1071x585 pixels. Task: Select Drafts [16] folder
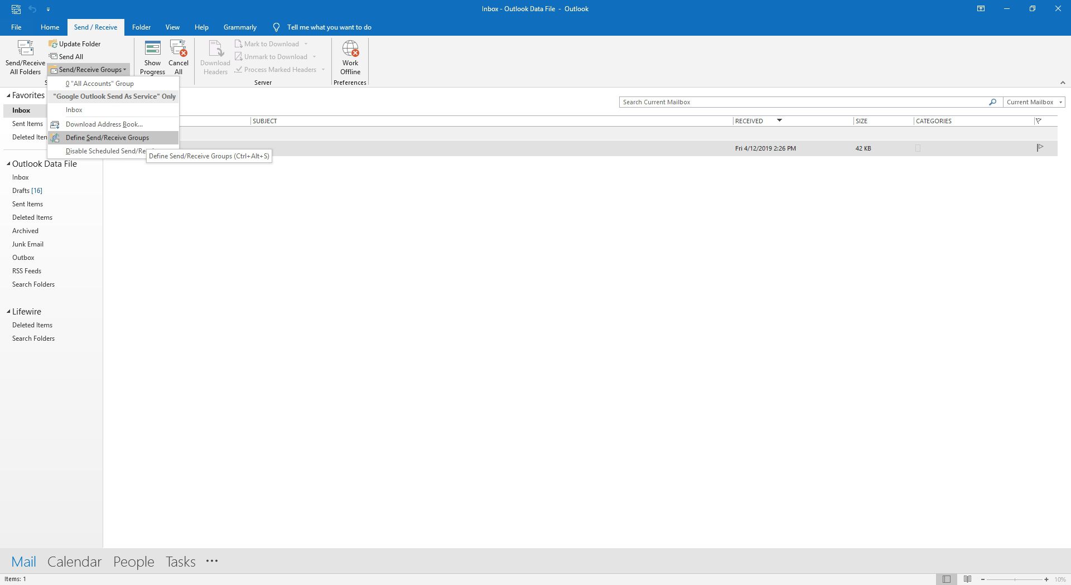(27, 190)
